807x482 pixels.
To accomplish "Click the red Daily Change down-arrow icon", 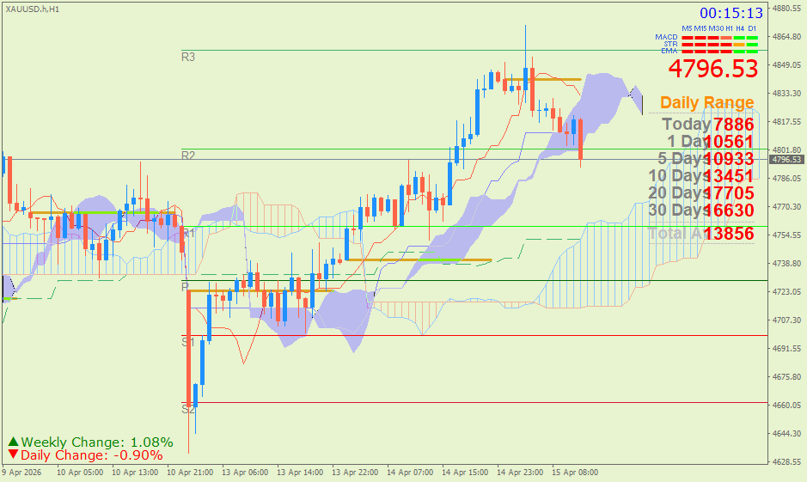I will (x=14, y=455).
